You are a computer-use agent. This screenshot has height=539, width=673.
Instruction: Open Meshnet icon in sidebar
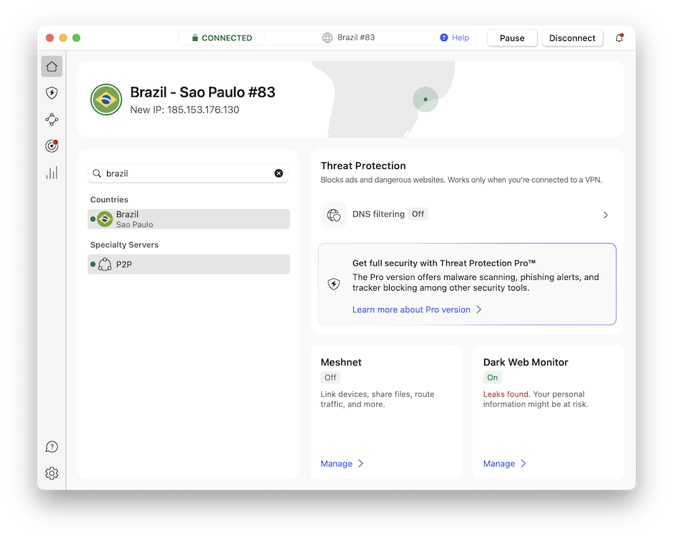coord(52,119)
